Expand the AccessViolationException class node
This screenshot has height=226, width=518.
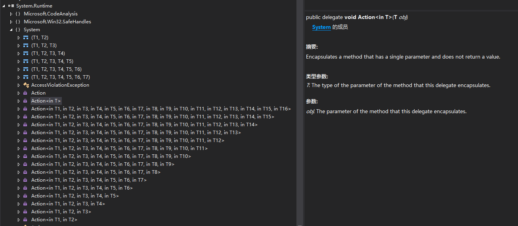click(x=19, y=85)
